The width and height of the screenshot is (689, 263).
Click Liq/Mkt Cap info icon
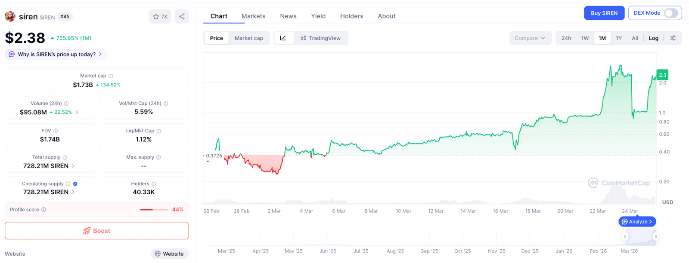[x=159, y=131]
